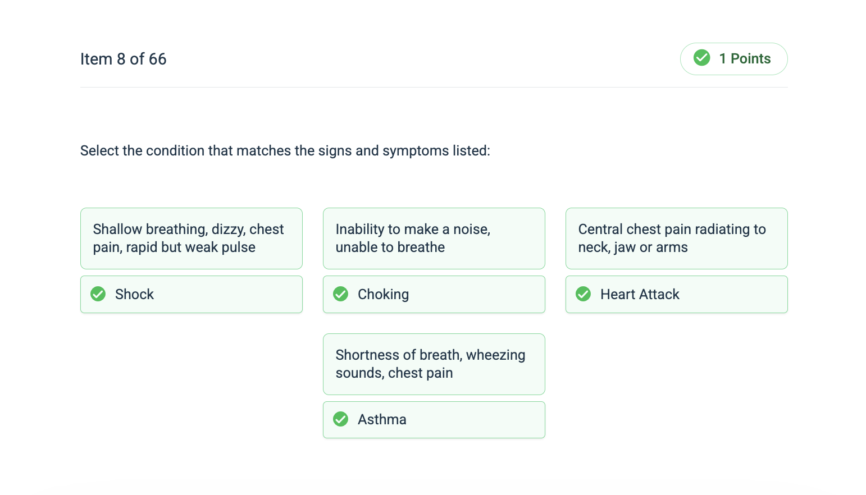Image resolution: width=866 pixels, height=495 pixels.
Task: Click the Item 8 of 66 heading
Action: coord(124,59)
